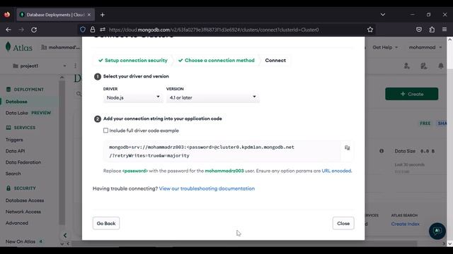The height and width of the screenshot is (254, 453).
Task: Open the chat support bubble icon
Action: pyautogui.click(x=437, y=231)
